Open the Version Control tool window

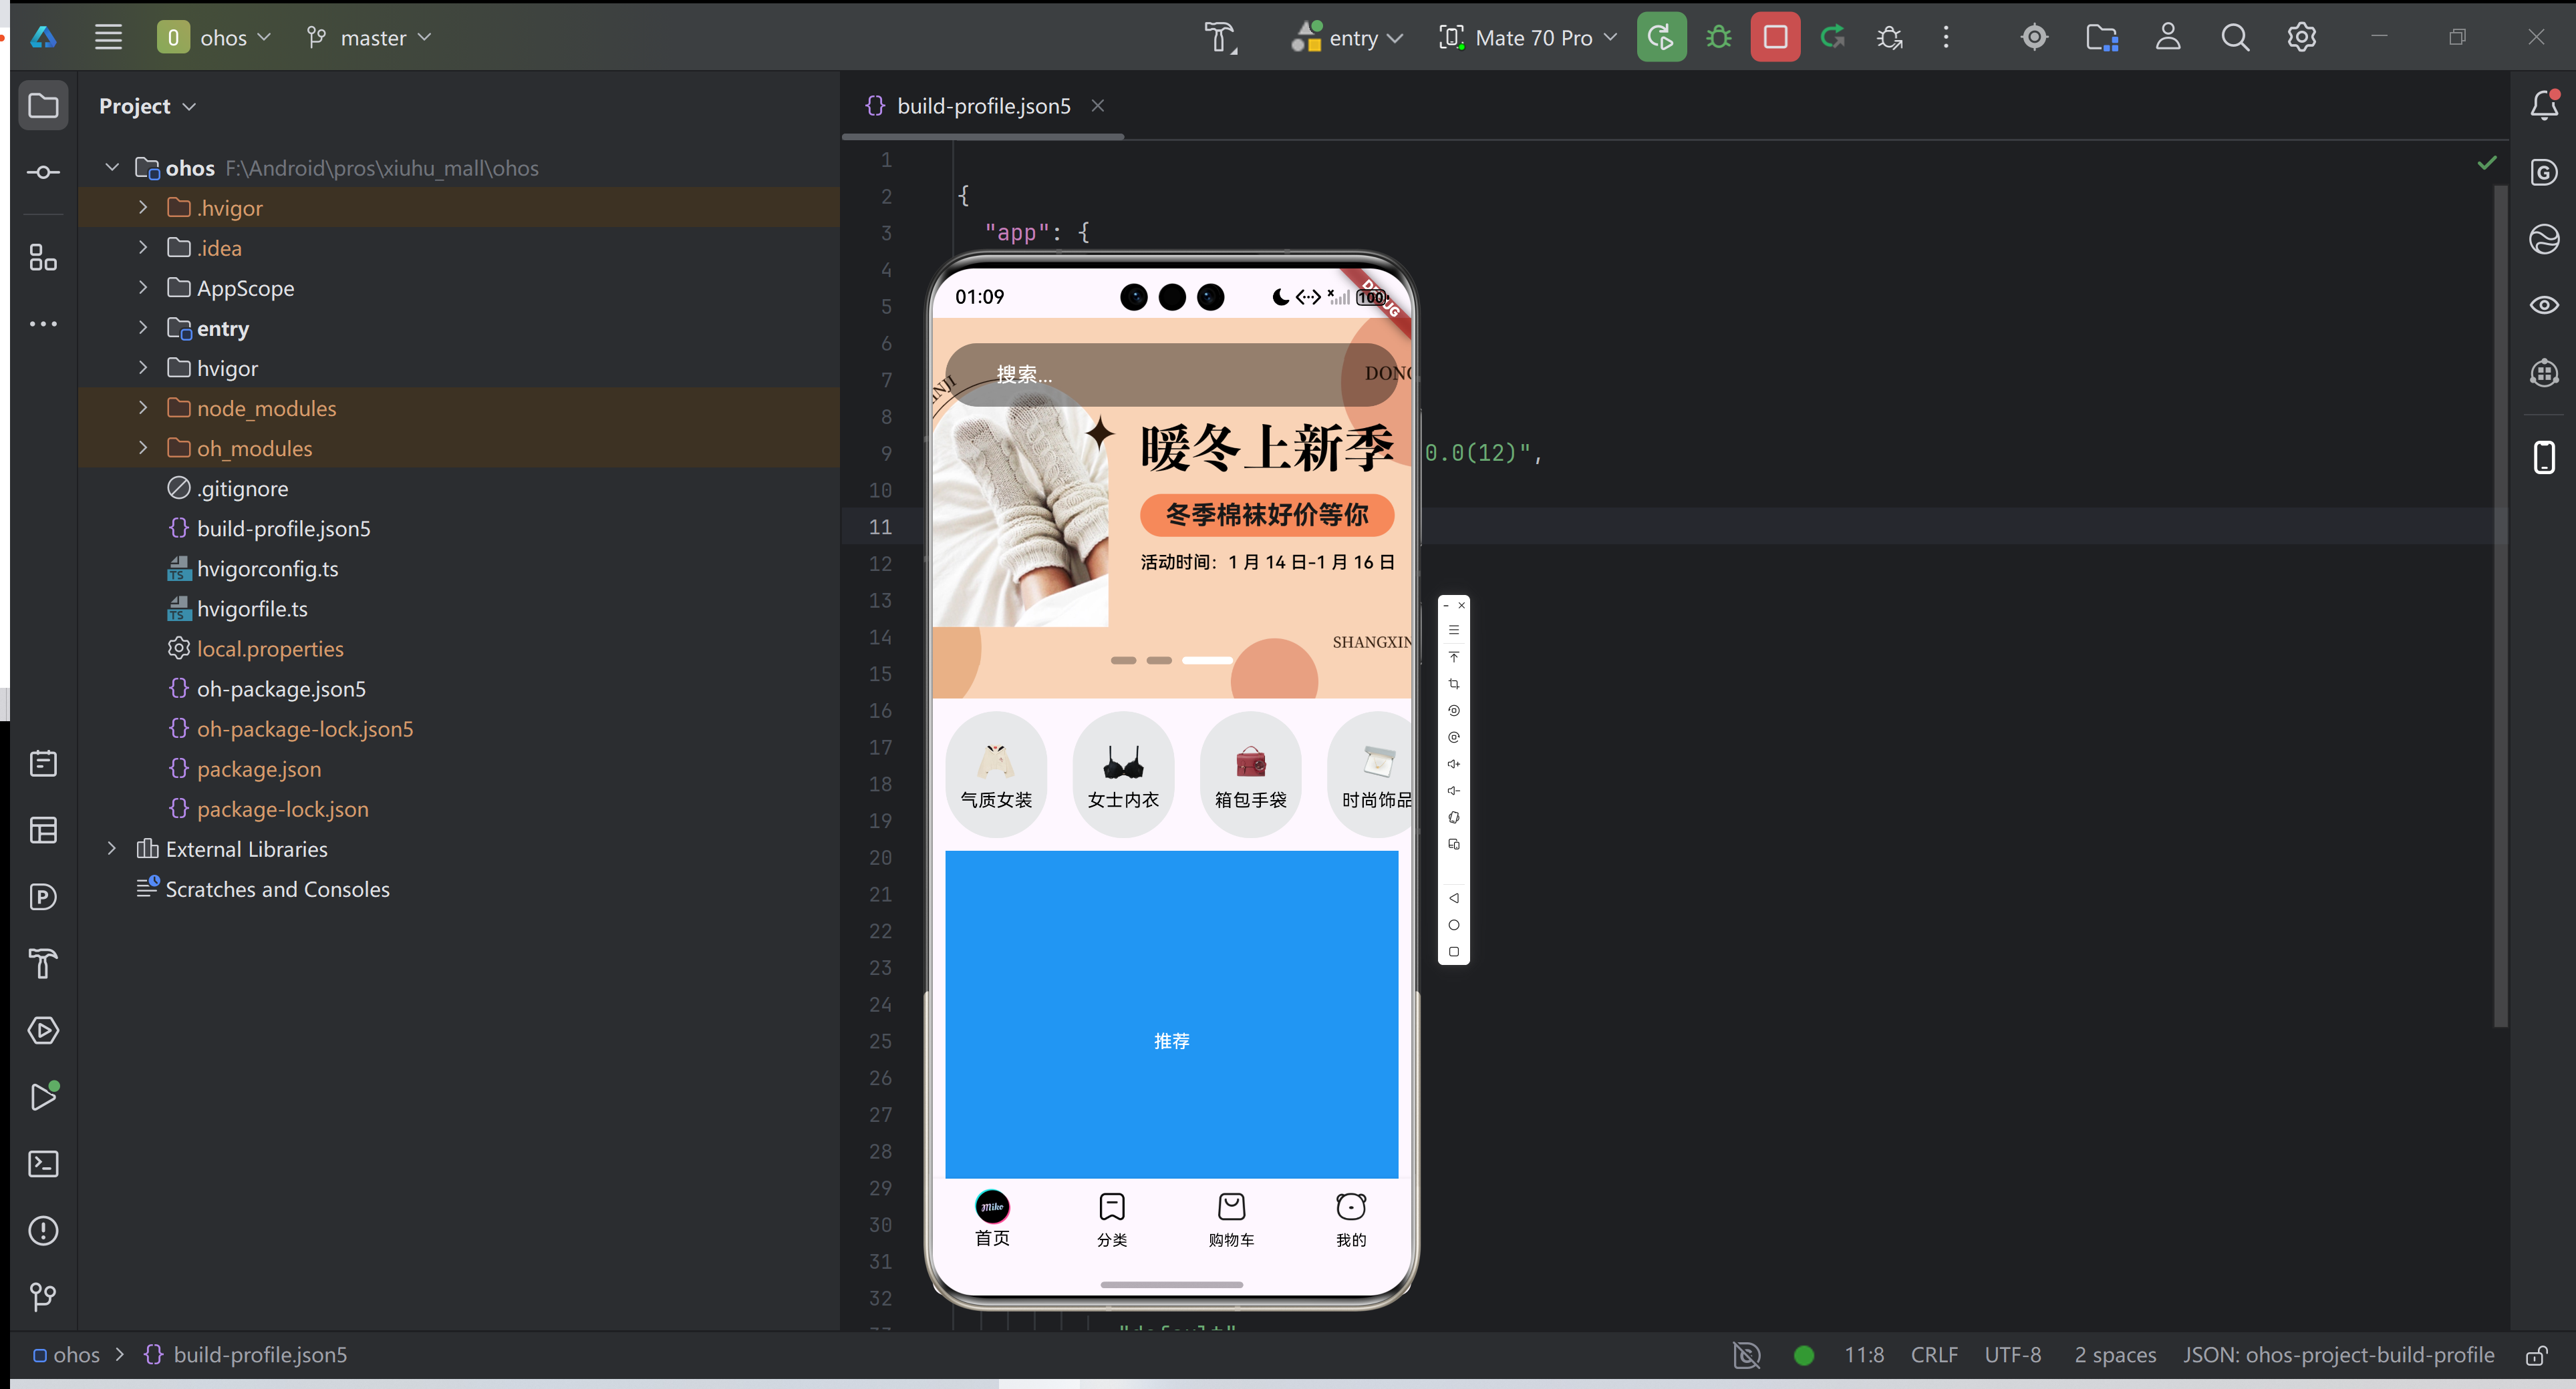[x=43, y=1297]
